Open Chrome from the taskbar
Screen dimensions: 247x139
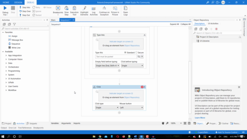click(100, 136)
